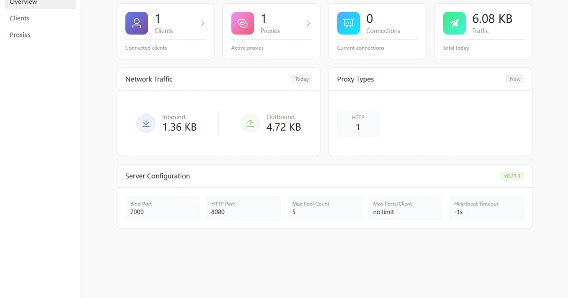Click the green Traffic paper-plane icon
This screenshot has height=298, width=568.
point(454,23)
